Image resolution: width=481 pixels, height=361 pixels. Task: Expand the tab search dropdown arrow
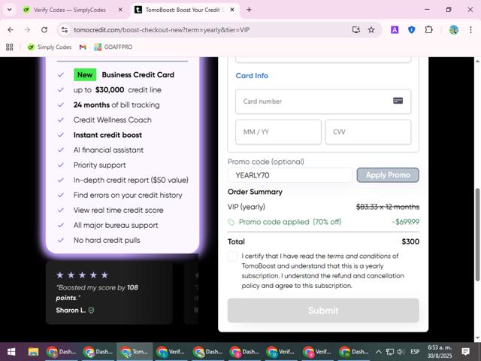[x=10, y=10]
